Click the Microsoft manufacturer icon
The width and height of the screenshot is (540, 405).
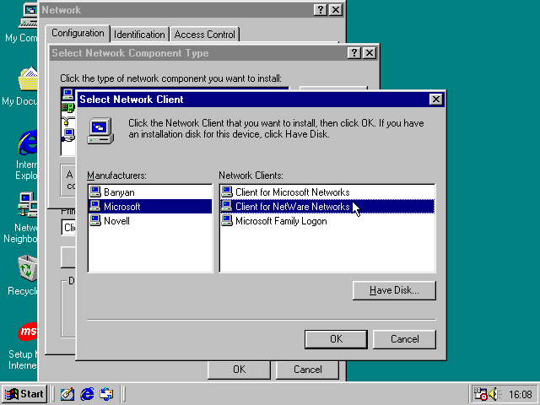point(95,206)
